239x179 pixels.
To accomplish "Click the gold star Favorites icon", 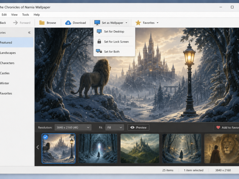I will [138, 23].
